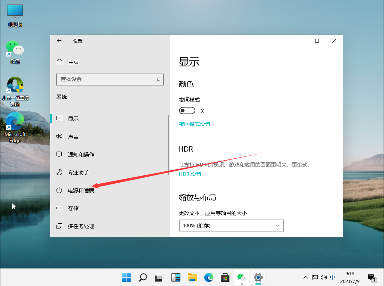Select 存储 in the sidebar
This screenshot has width=384, height=286.
(x=73, y=208)
